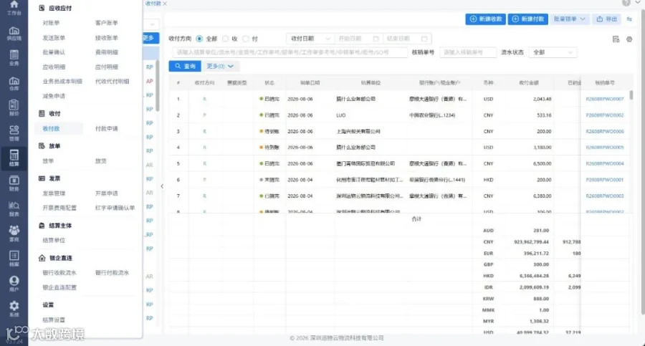
Task: Open the 档案 module icon
Action: click(14, 259)
